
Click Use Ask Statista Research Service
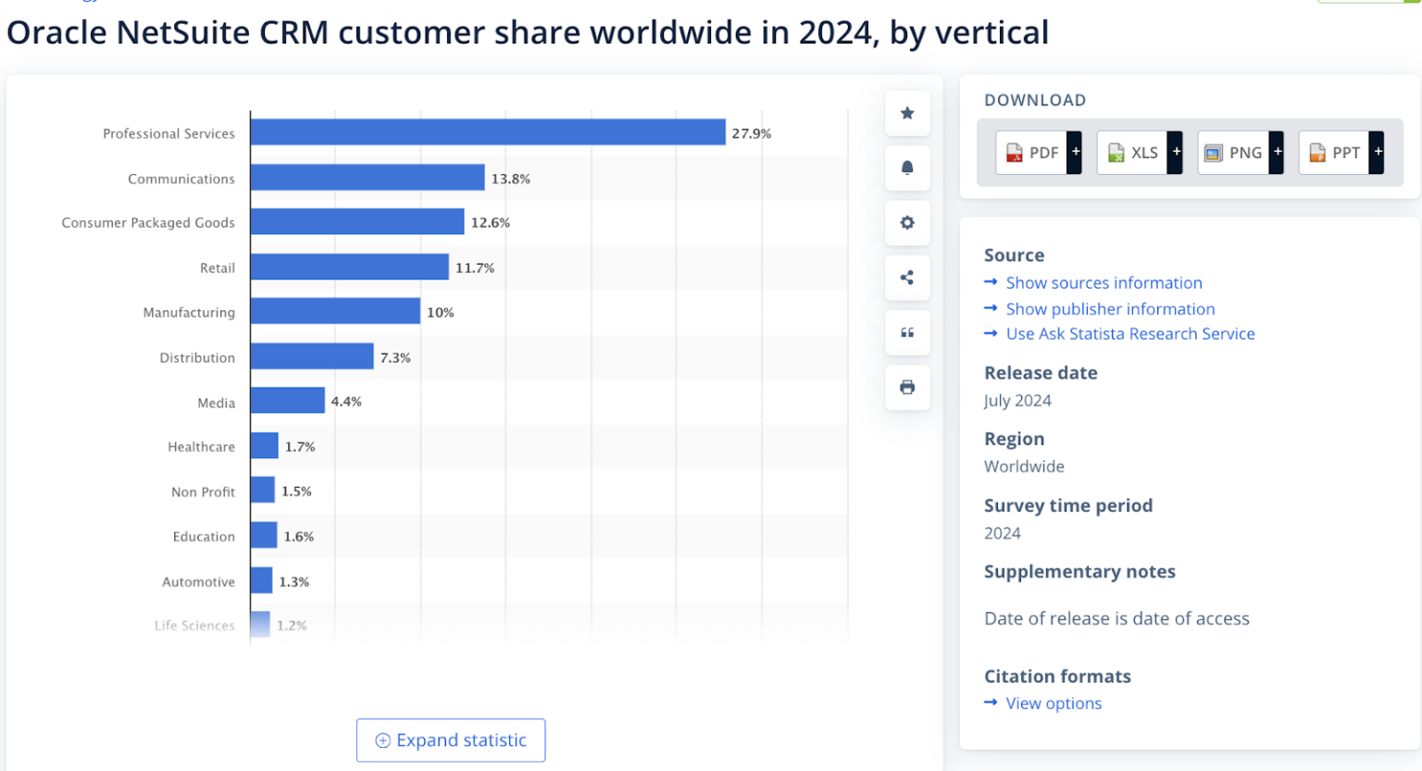[1129, 333]
